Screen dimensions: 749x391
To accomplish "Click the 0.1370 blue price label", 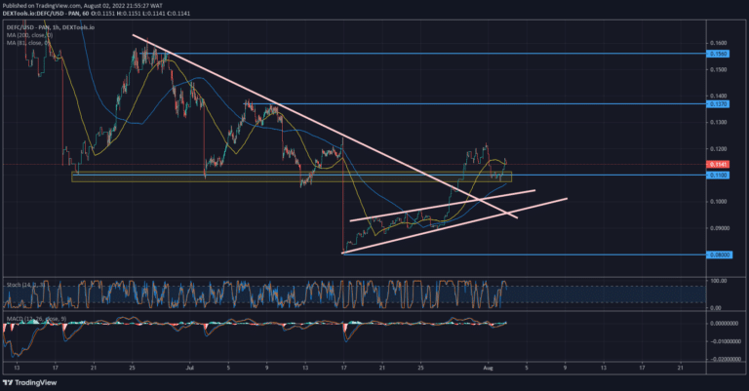I will (x=718, y=104).
